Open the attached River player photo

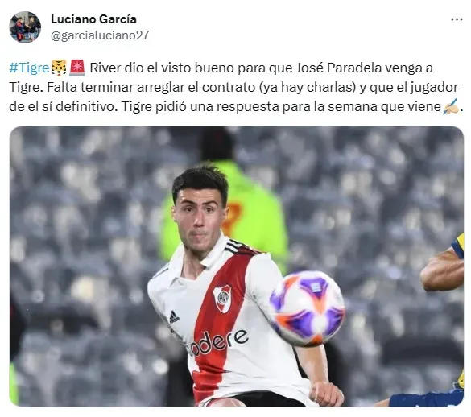[x=237, y=266]
